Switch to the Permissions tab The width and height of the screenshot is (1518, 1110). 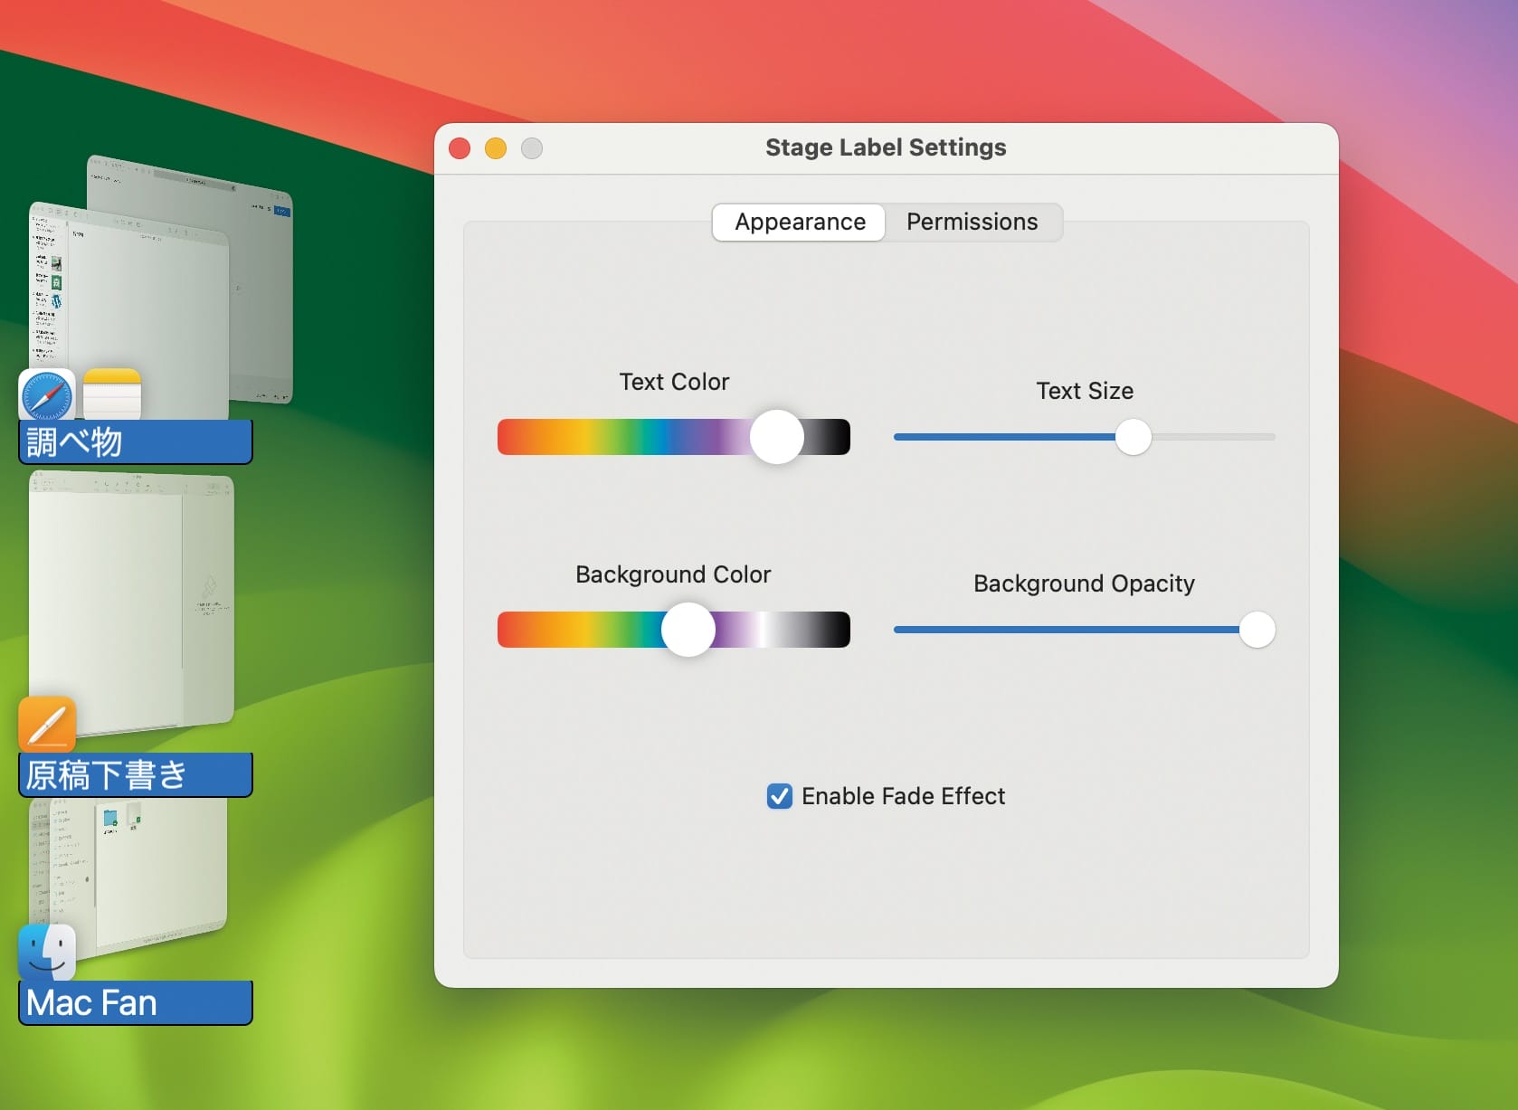tap(972, 223)
